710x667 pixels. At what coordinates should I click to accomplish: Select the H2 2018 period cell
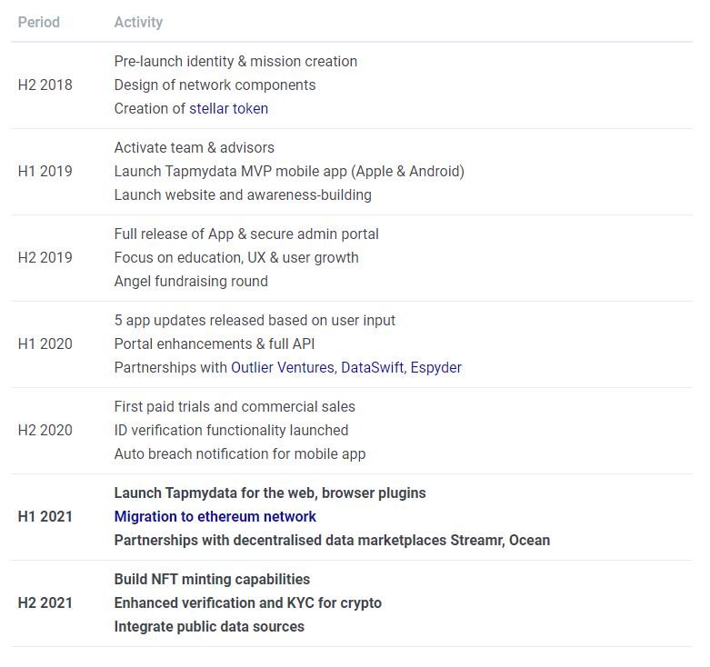[x=45, y=85]
